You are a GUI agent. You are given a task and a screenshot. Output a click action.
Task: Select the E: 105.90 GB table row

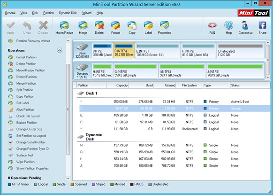coord(174,115)
